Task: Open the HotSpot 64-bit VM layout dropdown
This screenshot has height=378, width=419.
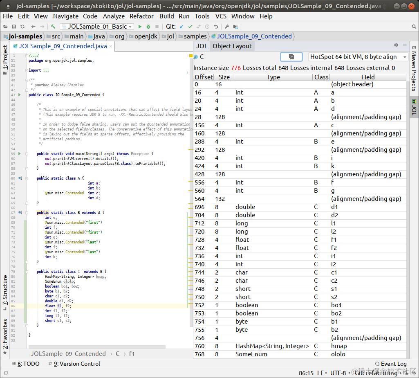Action: (x=358, y=57)
